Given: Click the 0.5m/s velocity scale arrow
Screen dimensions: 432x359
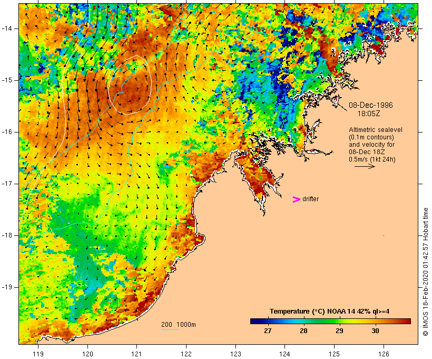Looking at the screenshot, I should (365, 166).
